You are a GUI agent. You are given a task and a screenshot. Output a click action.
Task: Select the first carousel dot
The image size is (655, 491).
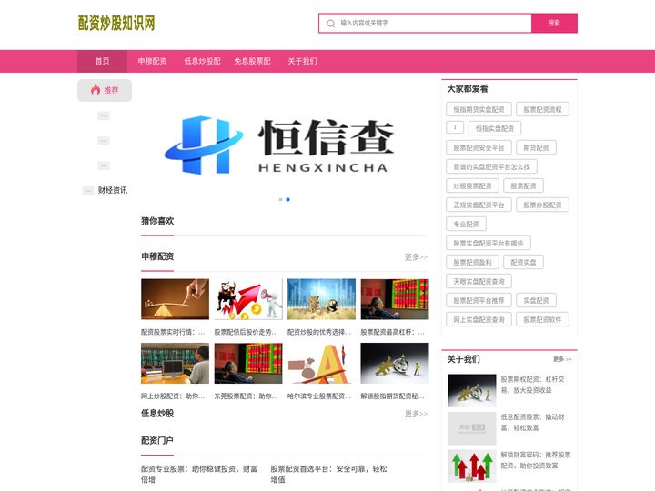pos(280,199)
